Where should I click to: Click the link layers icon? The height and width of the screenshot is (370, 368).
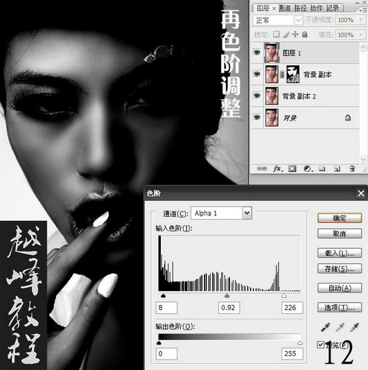click(x=261, y=168)
